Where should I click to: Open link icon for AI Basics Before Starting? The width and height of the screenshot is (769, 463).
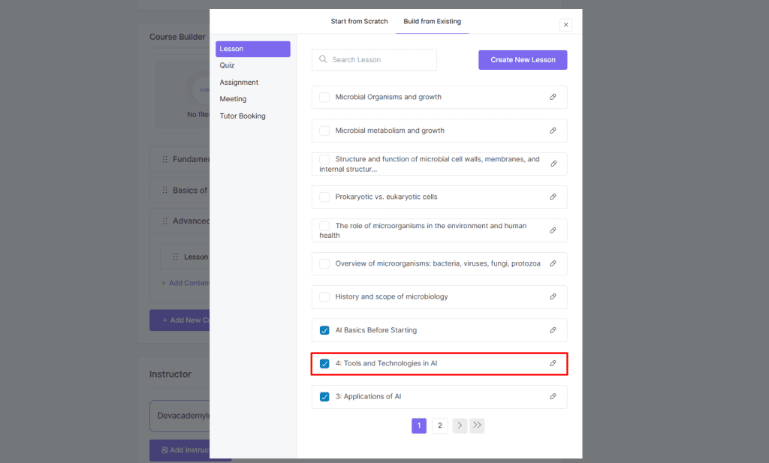[553, 330]
